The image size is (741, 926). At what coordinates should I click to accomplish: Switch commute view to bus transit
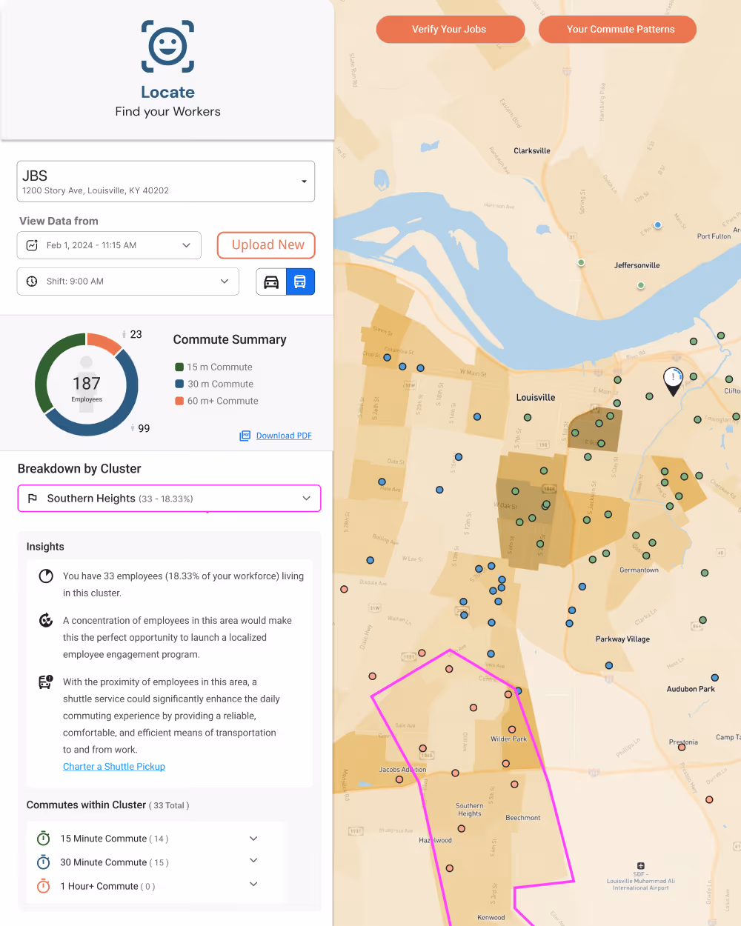coord(299,282)
